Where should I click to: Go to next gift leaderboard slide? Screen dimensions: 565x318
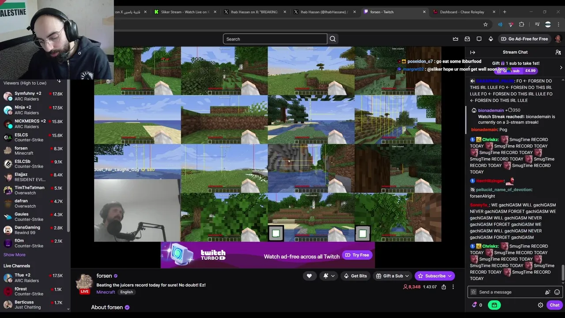point(561,68)
